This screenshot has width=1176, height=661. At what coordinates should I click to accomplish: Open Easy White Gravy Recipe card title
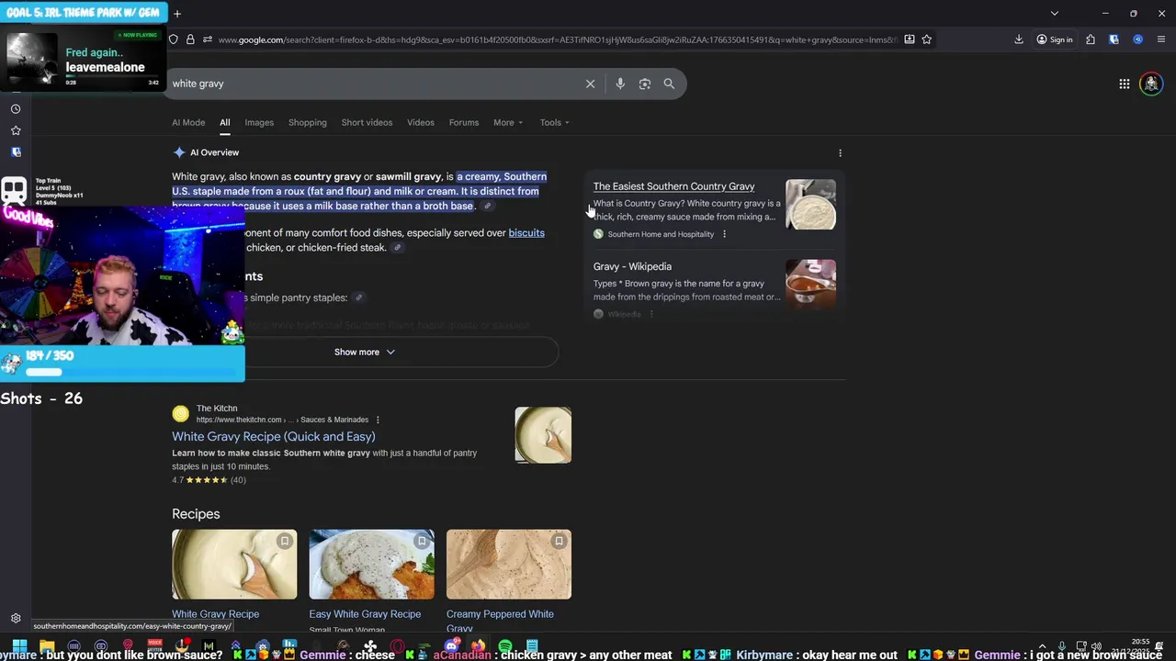point(365,614)
